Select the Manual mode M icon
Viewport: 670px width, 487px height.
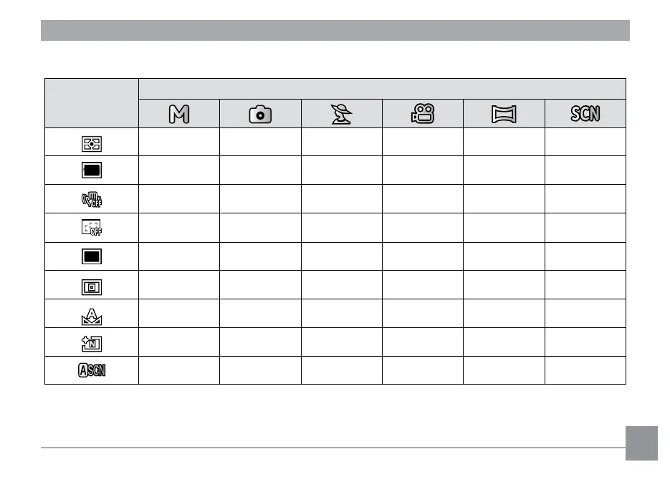tap(178, 113)
